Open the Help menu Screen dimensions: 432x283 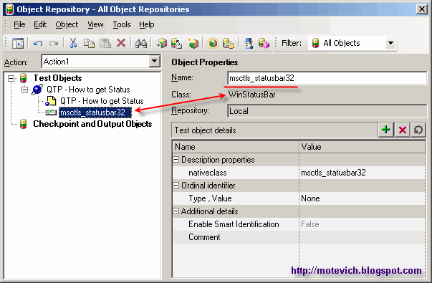point(147,24)
